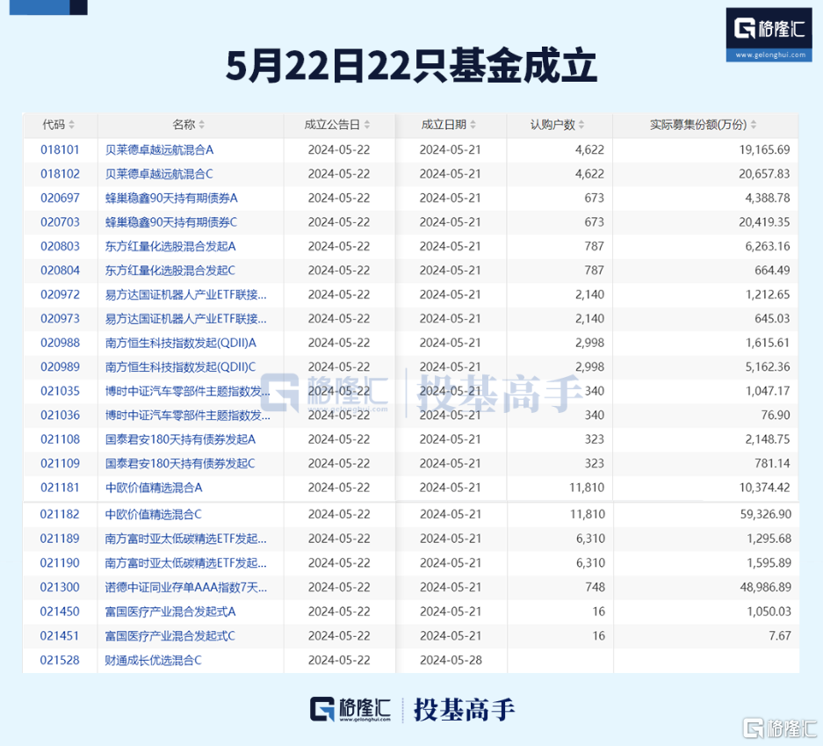Click subscriber count 748
The image size is (823, 746).
coord(596,587)
